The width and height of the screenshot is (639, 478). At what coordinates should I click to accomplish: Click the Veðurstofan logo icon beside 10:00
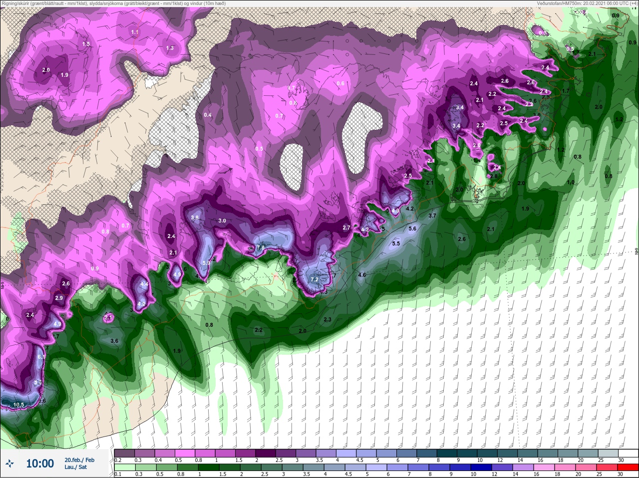coord(9,464)
